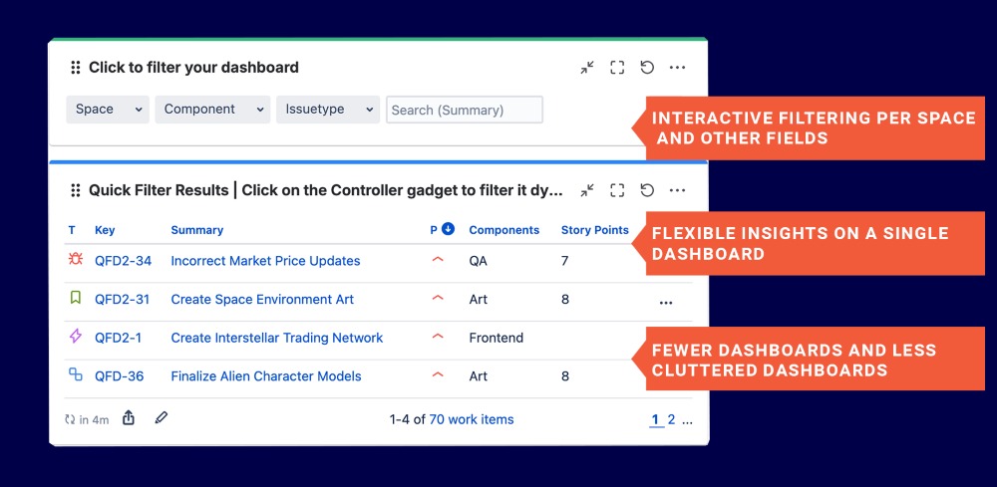Refresh the 'Click to filter your dashboard' gadget
This screenshot has width=997, height=487.
(647, 68)
